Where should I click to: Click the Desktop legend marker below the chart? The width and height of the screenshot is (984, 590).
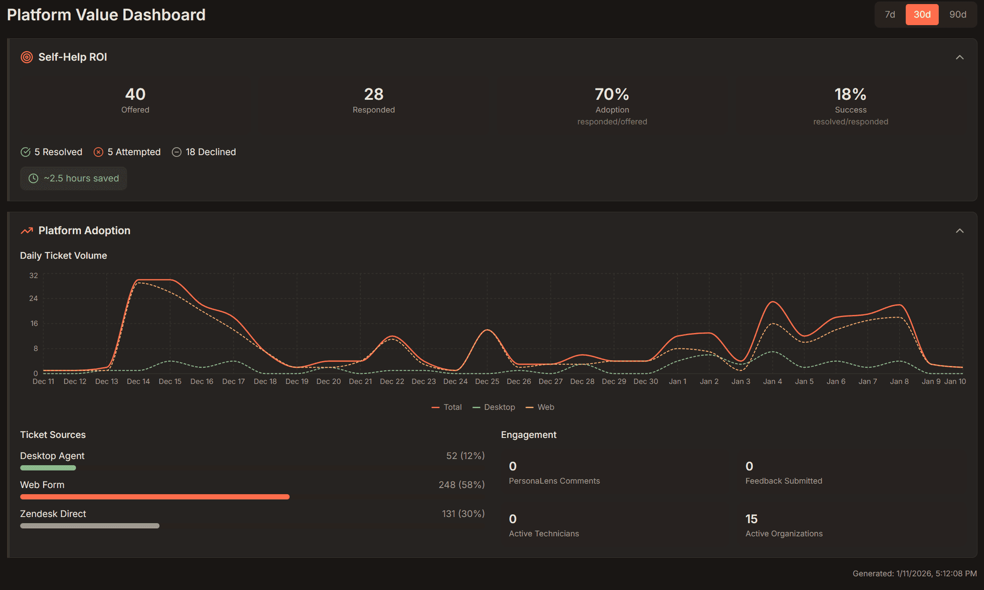(476, 407)
